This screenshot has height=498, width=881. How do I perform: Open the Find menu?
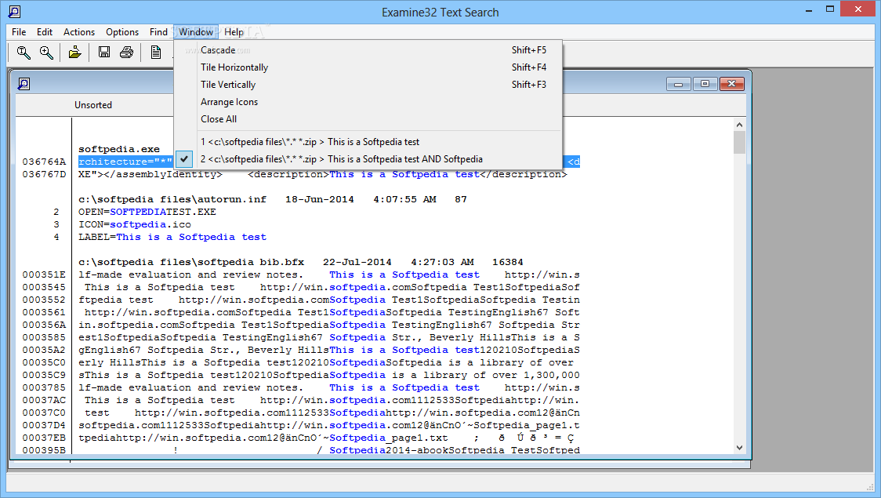158,32
